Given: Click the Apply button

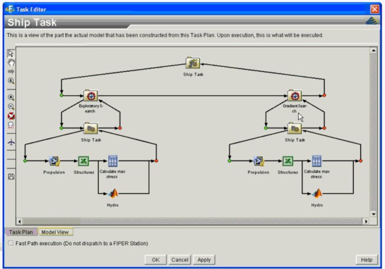Looking at the screenshot, I should click(204, 260).
